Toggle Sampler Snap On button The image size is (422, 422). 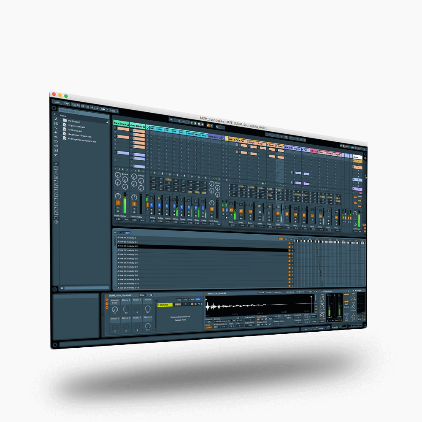[208, 327]
